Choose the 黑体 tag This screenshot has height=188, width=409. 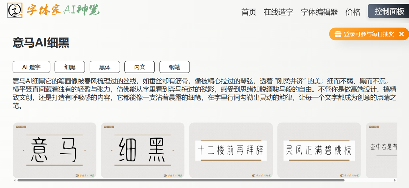[x=105, y=67]
